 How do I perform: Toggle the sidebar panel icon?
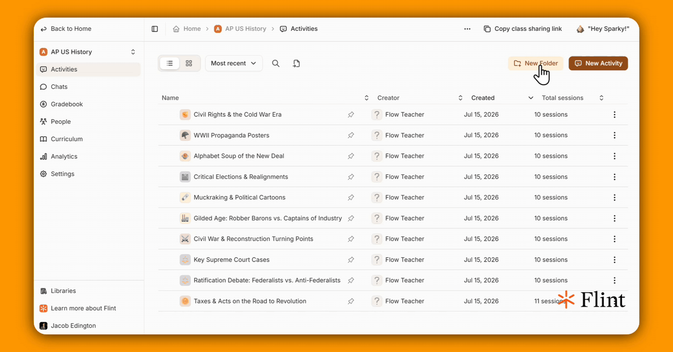pos(155,29)
